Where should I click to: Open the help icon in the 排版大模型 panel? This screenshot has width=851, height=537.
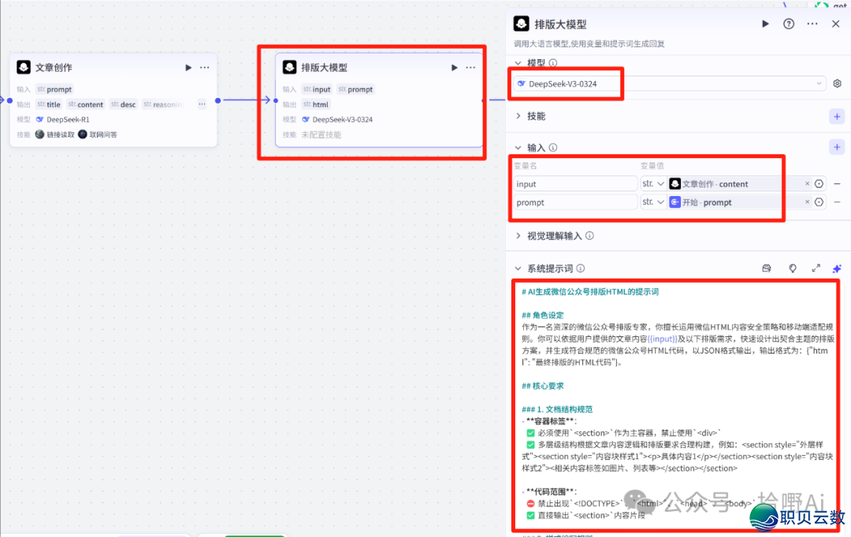point(789,24)
